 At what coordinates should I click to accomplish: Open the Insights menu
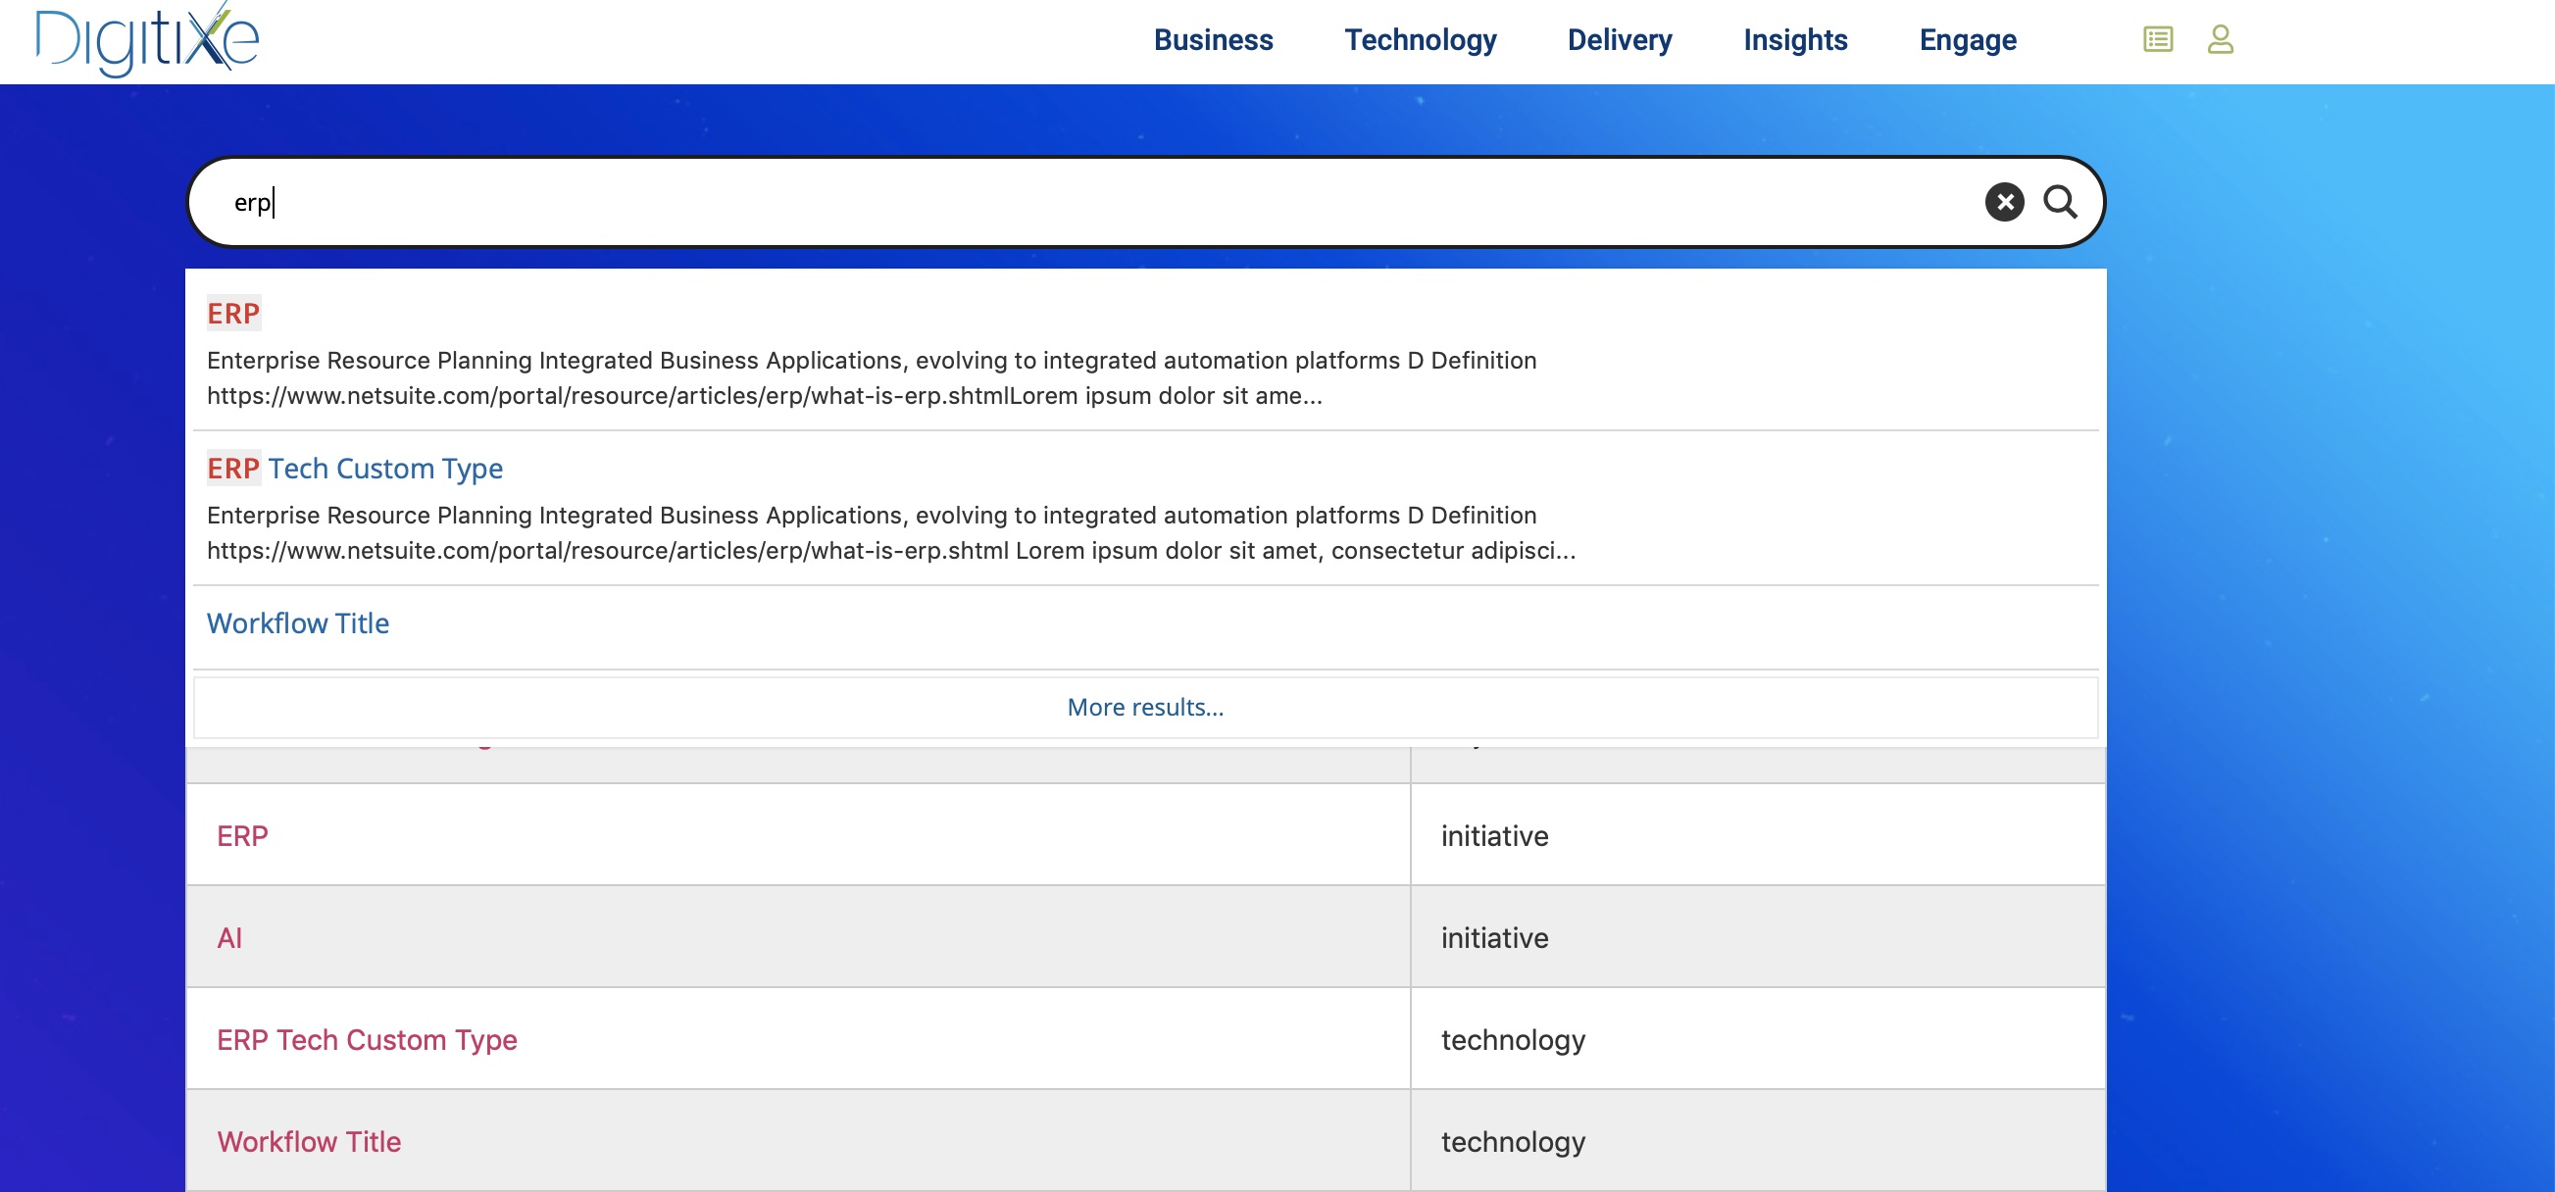[1795, 39]
